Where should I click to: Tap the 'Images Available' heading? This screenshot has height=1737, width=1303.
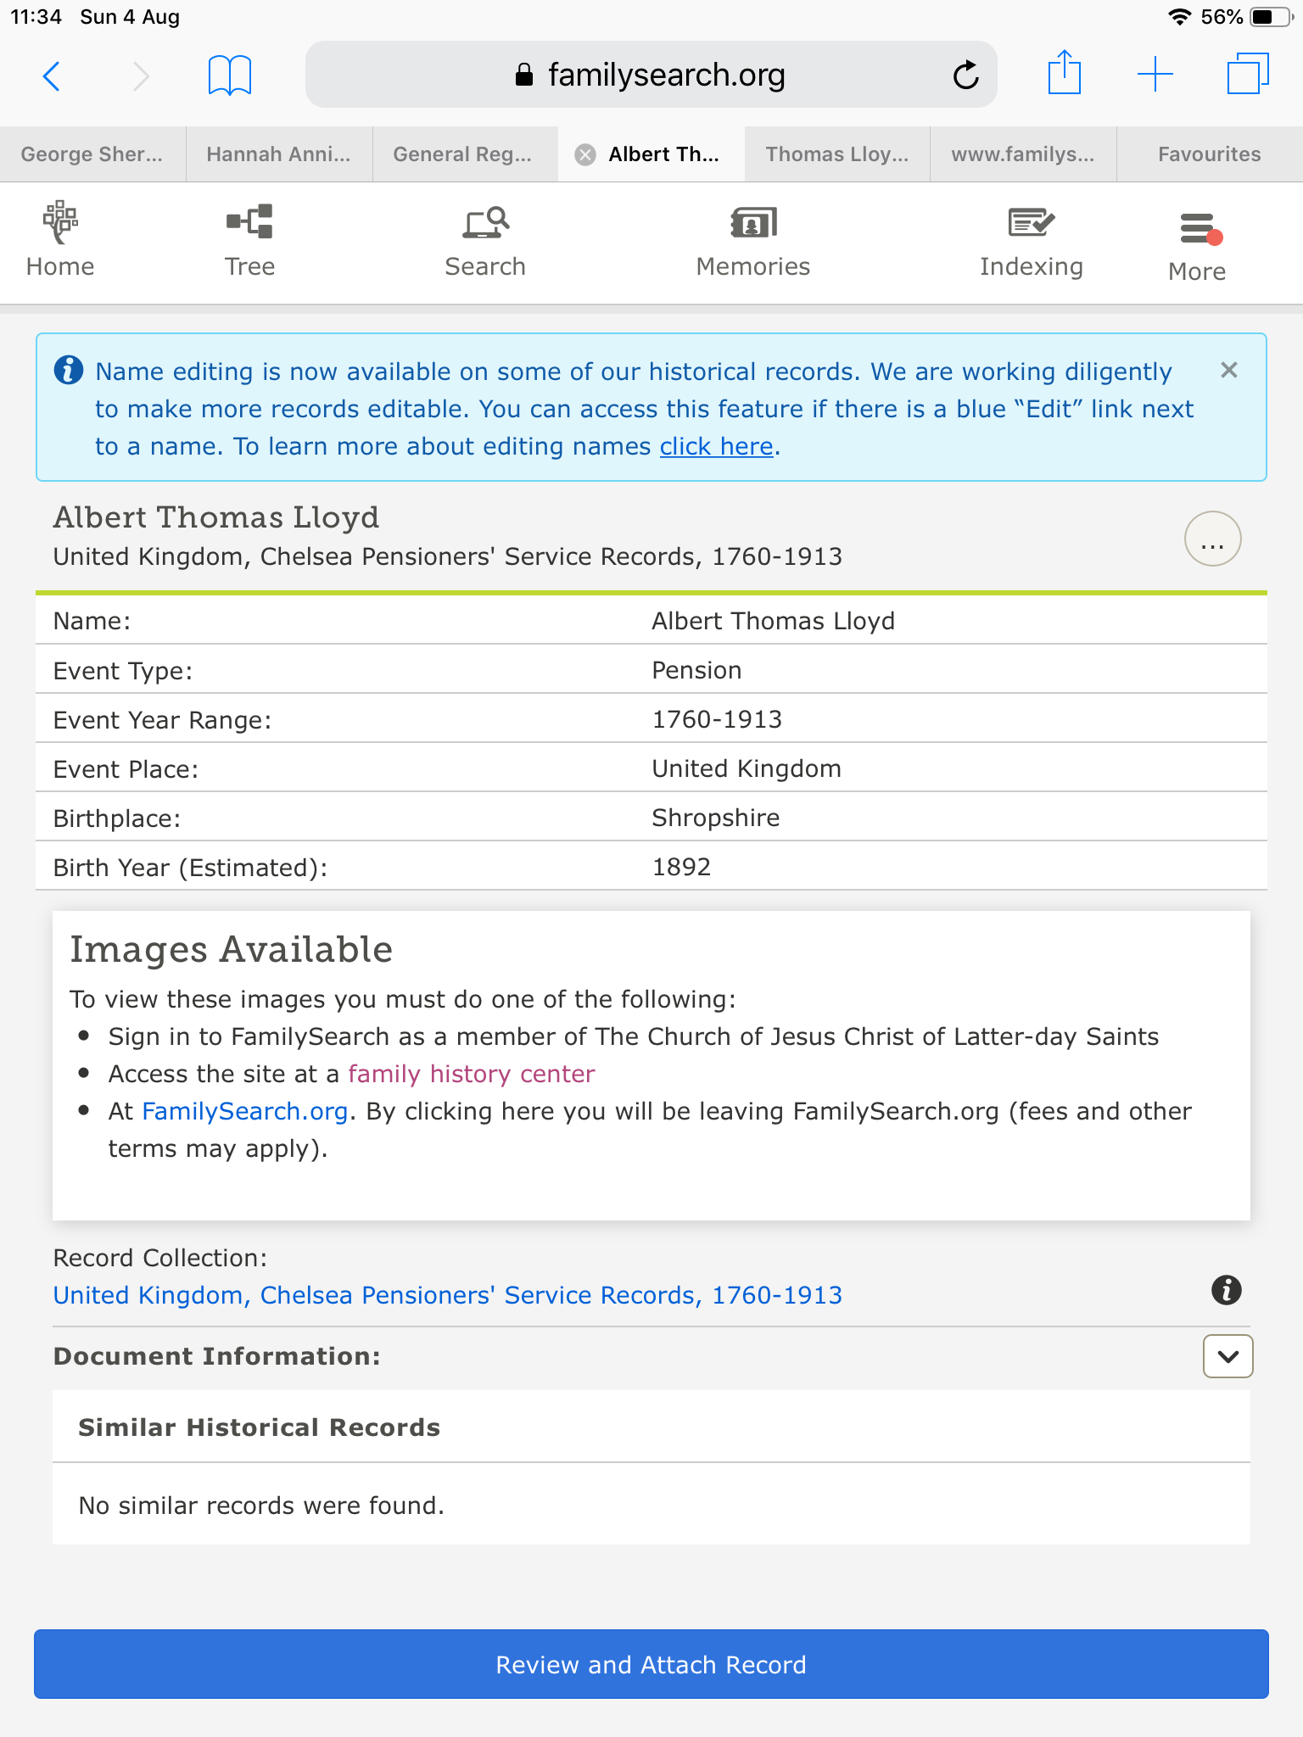pyautogui.click(x=231, y=949)
